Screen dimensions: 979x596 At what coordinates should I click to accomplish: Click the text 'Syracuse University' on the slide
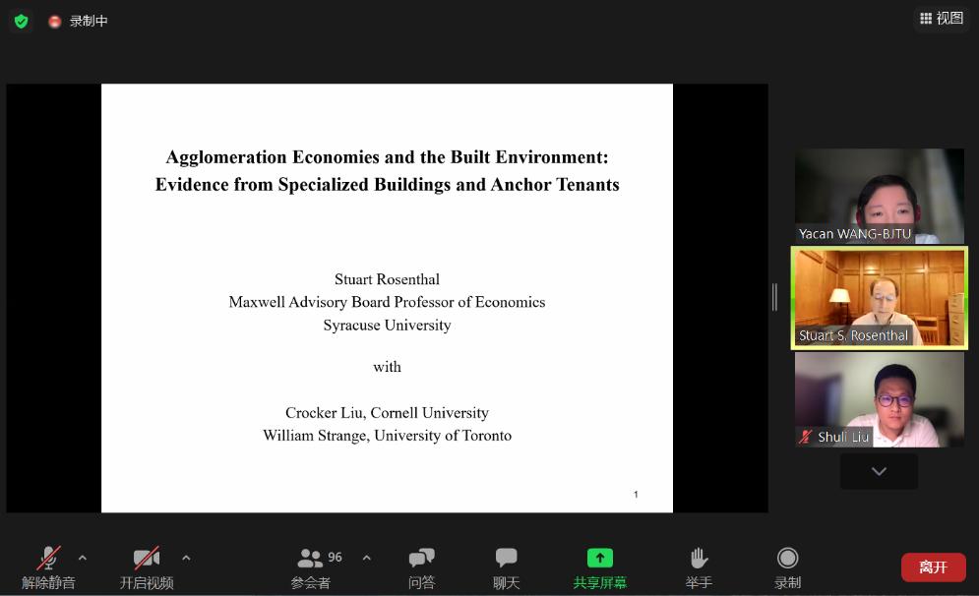point(387,326)
